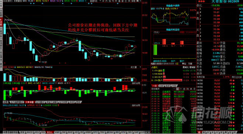This screenshot has width=243, height=134.
Task: Click the 区 range toolbar icon
Action: [x=126, y=1]
